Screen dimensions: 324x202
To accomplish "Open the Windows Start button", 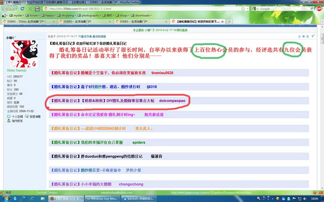I will tap(5, 198).
